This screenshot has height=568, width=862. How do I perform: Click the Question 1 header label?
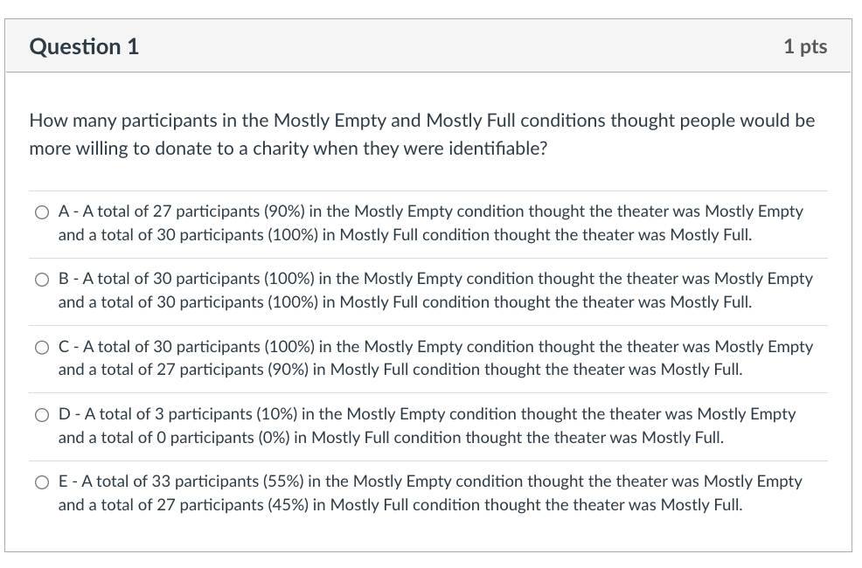coord(83,46)
